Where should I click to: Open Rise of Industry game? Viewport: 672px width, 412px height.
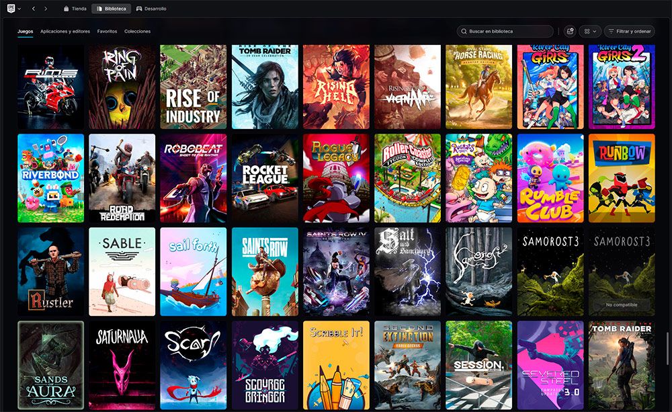194,87
